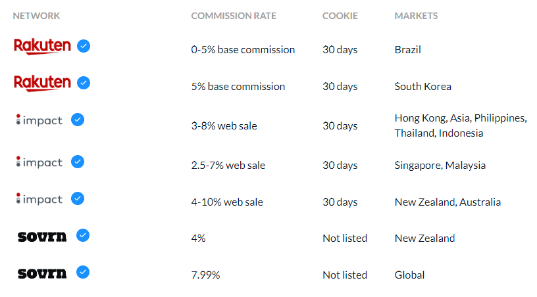Click the COOKIE column header

340,16
